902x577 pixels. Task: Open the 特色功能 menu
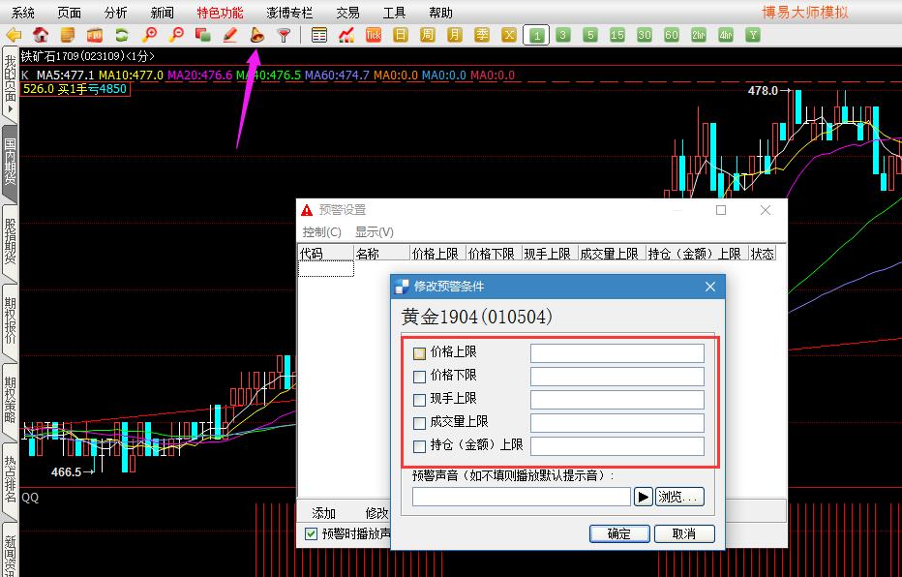click(x=220, y=13)
